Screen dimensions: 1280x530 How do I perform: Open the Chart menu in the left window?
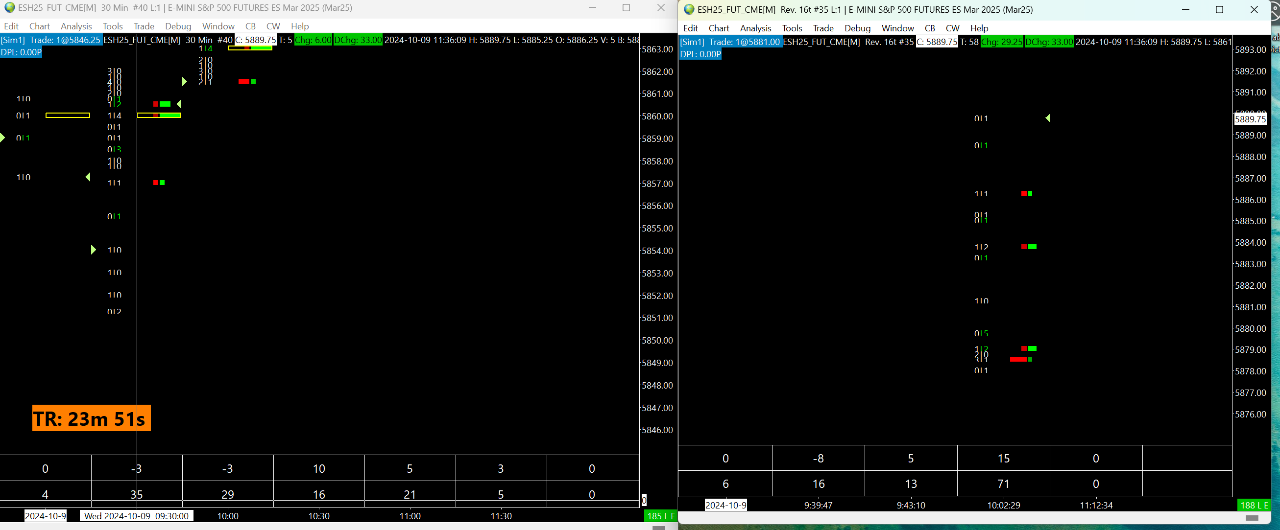(x=39, y=26)
